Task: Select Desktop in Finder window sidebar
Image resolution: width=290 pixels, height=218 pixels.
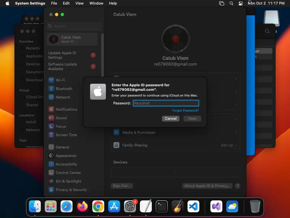Action: click(33, 64)
